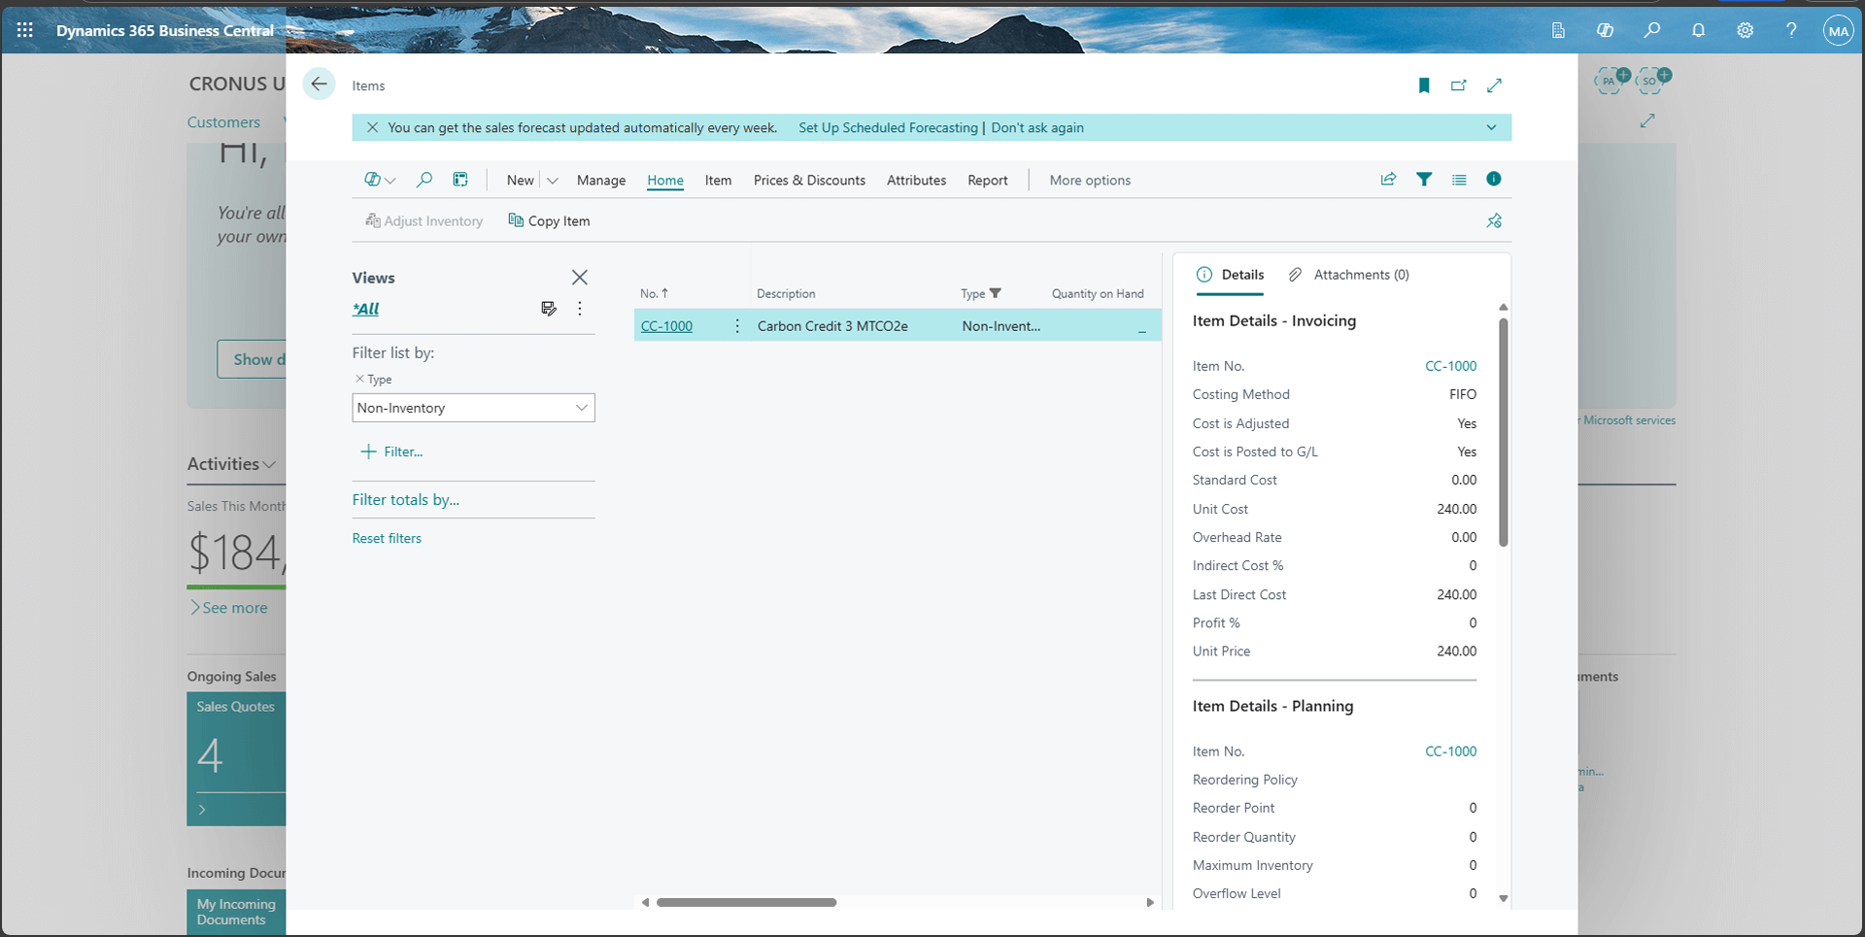This screenshot has width=1865, height=937.
Task: Open Business Central settings gear
Action: [1745, 30]
